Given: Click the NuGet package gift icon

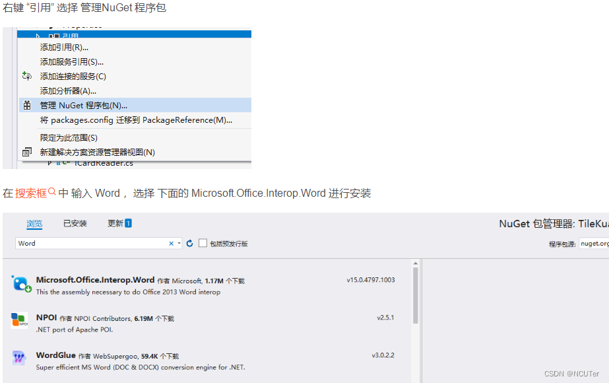Looking at the screenshot, I should (x=27, y=105).
